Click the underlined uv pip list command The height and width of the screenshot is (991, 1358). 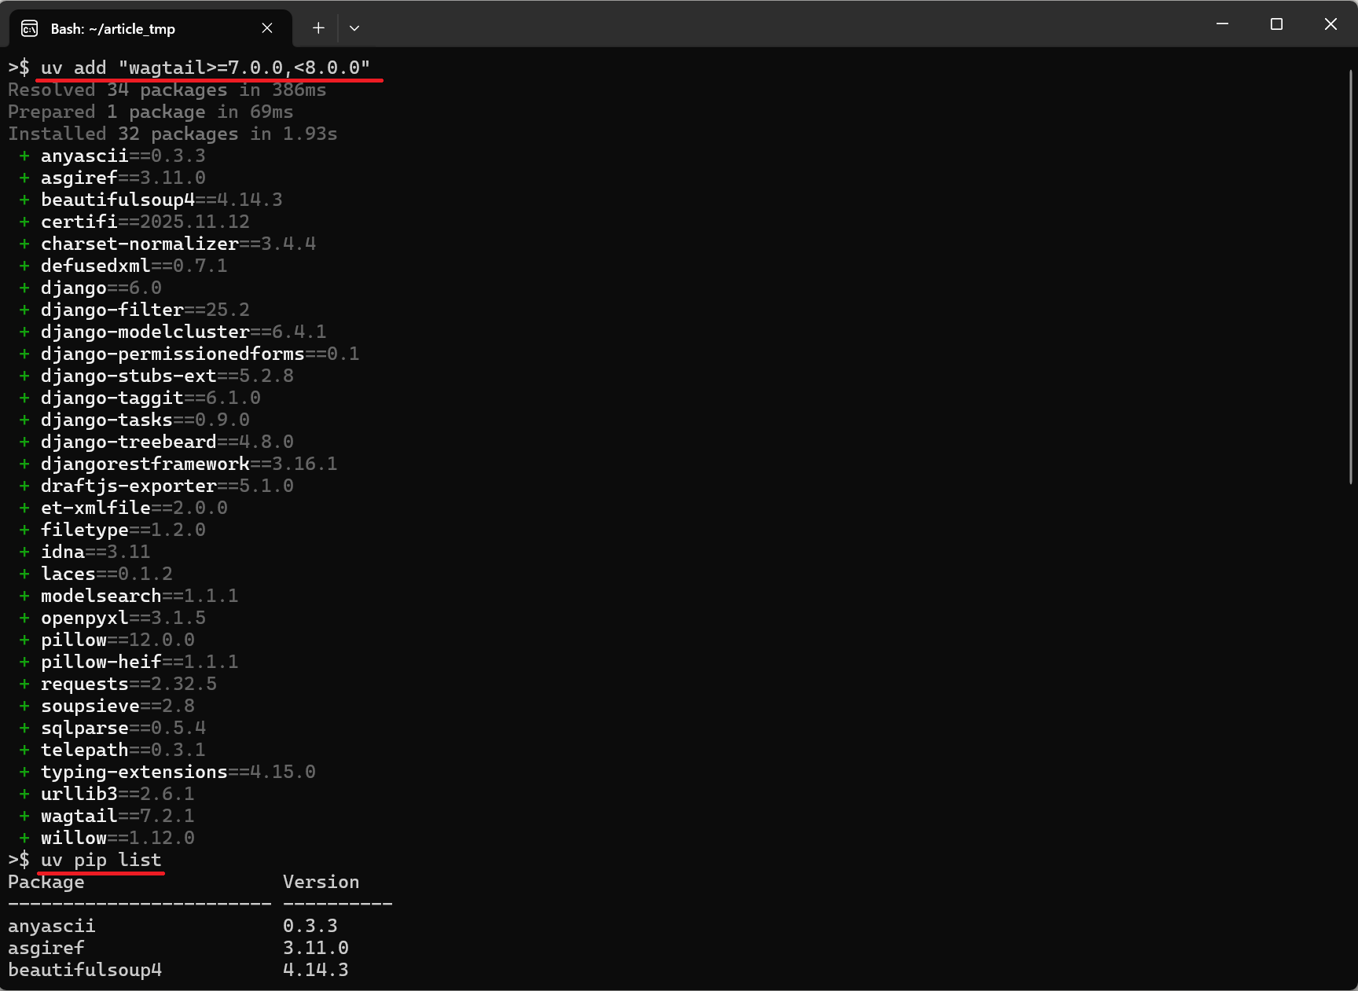tap(101, 860)
